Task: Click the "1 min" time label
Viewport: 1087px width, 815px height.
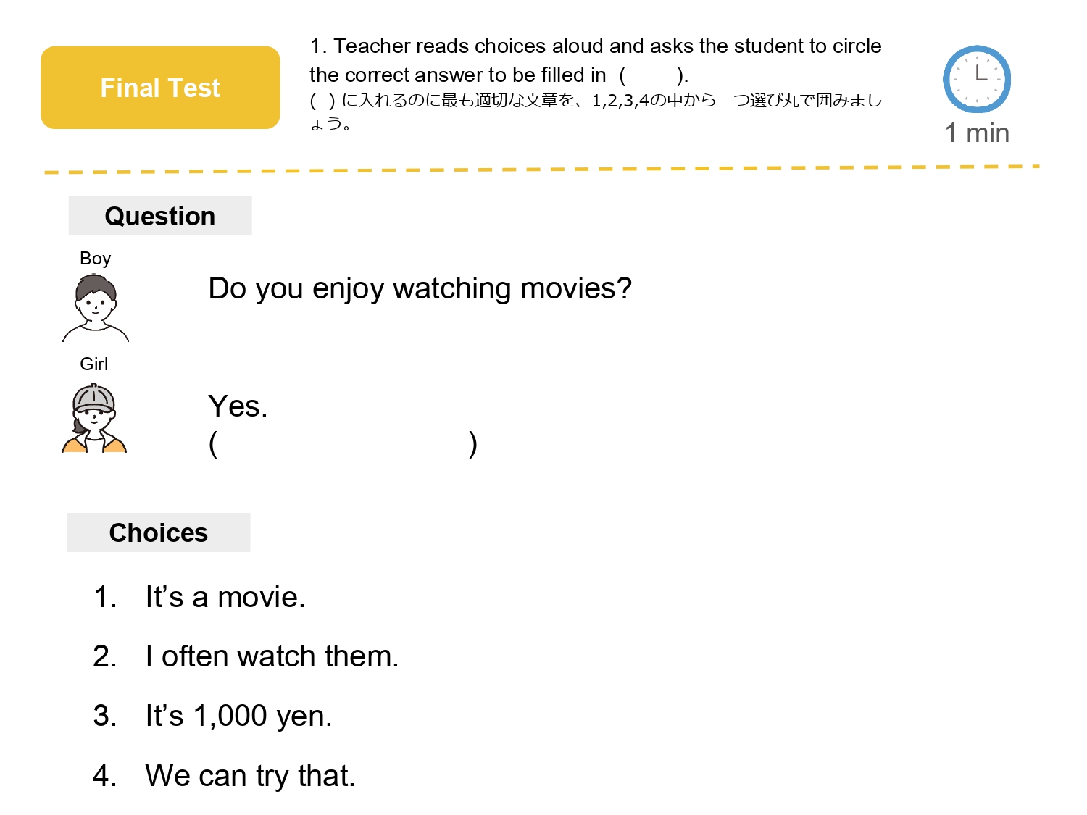Action: pyautogui.click(x=977, y=133)
